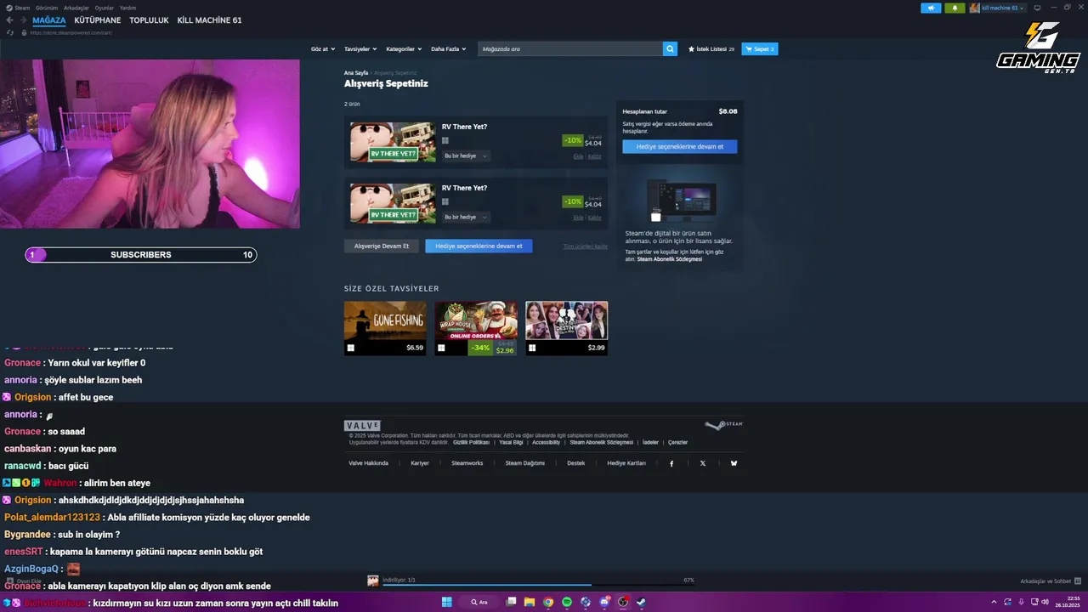Click the Windows taskbar Ara search box
Screen dimensions: 1088x612
[x=479, y=602]
